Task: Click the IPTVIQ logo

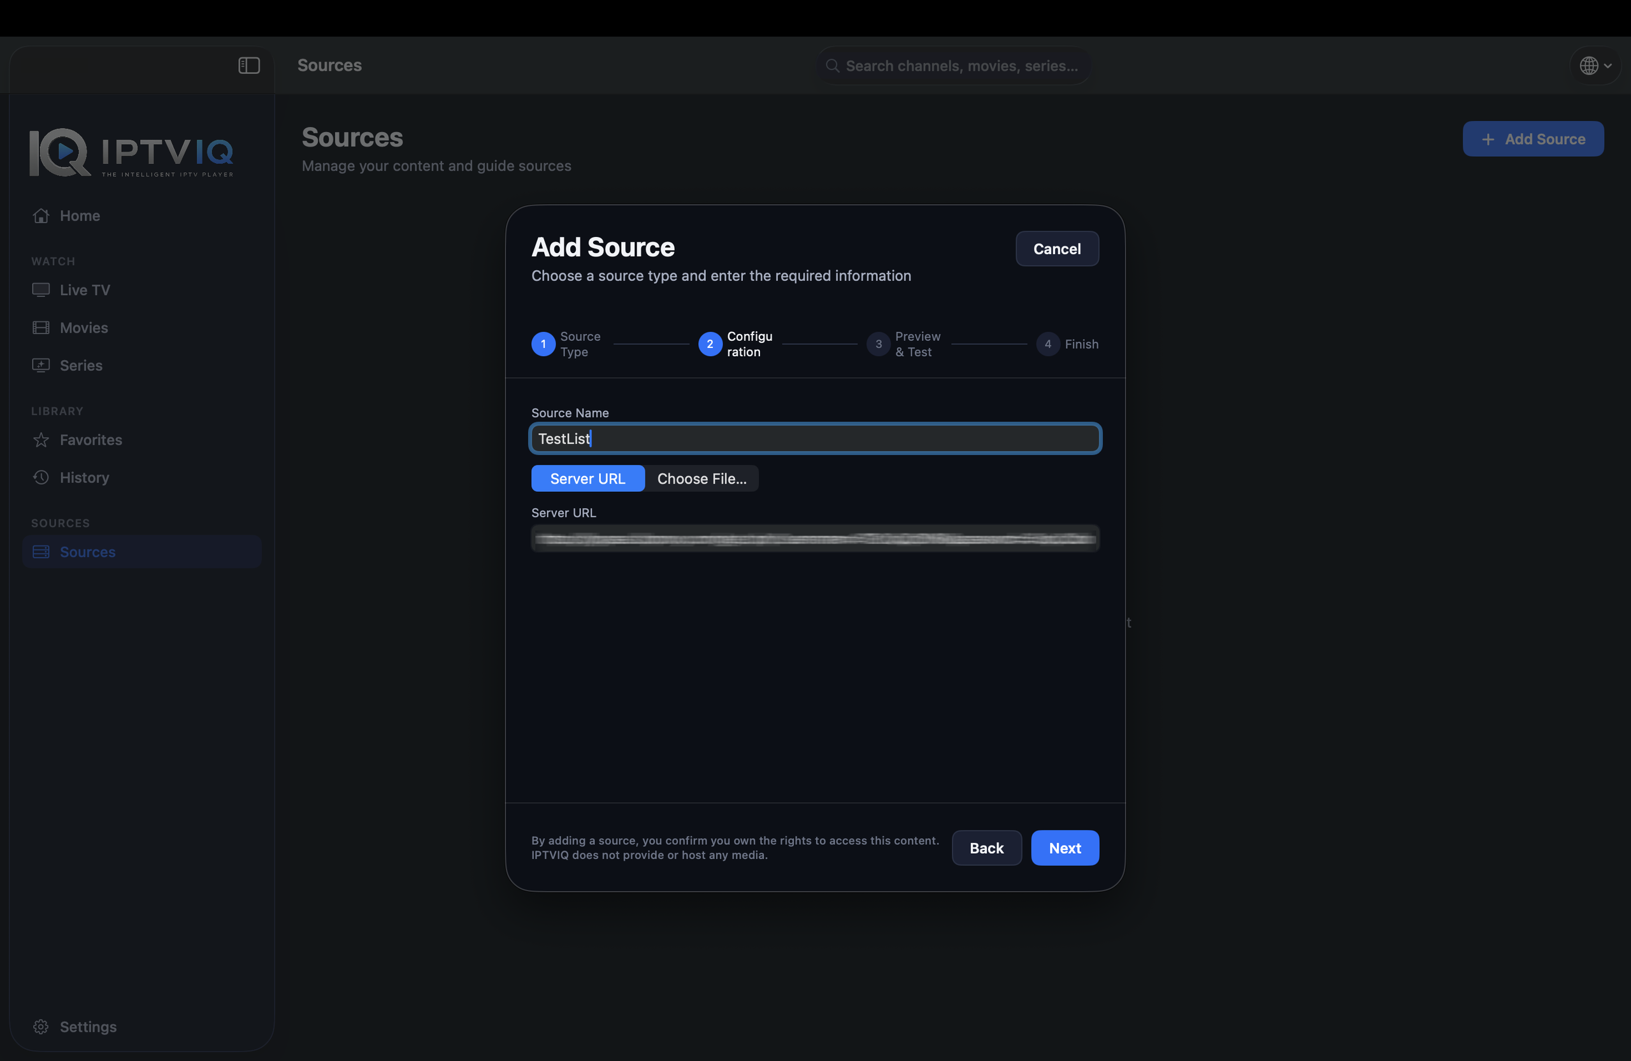Action: tap(131, 152)
